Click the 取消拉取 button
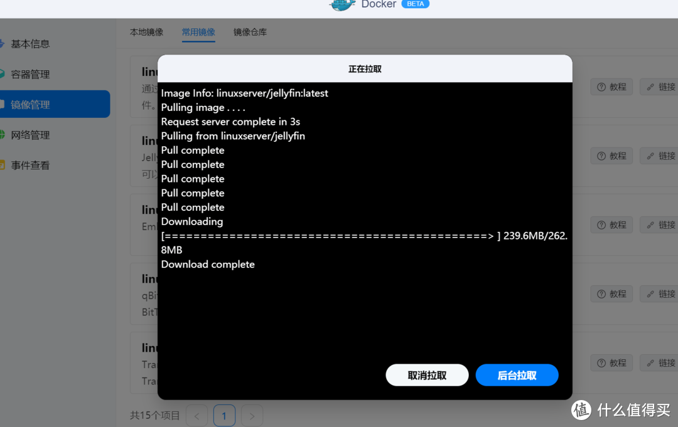Image resolution: width=678 pixels, height=427 pixels. 427,375
